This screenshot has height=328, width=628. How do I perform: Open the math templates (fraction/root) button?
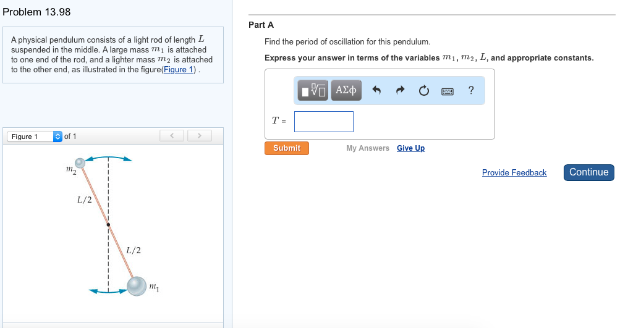pos(314,91)
